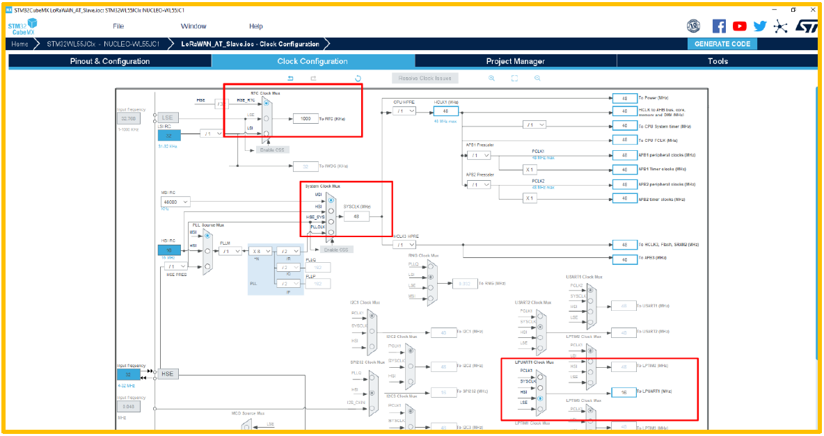824x436 pixels.
Task: Open the YouTube icon link
Action: pos(739,26)
